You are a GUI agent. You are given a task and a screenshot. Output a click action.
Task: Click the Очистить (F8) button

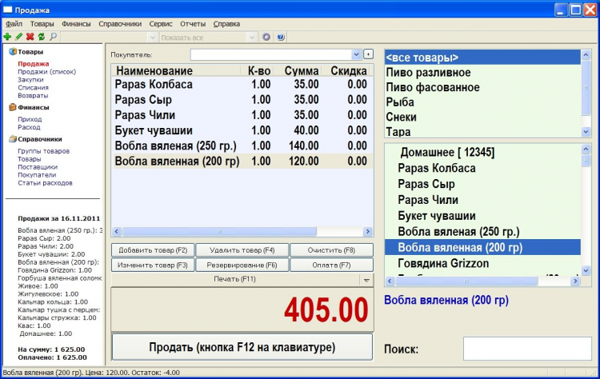[x=331, y=250]
